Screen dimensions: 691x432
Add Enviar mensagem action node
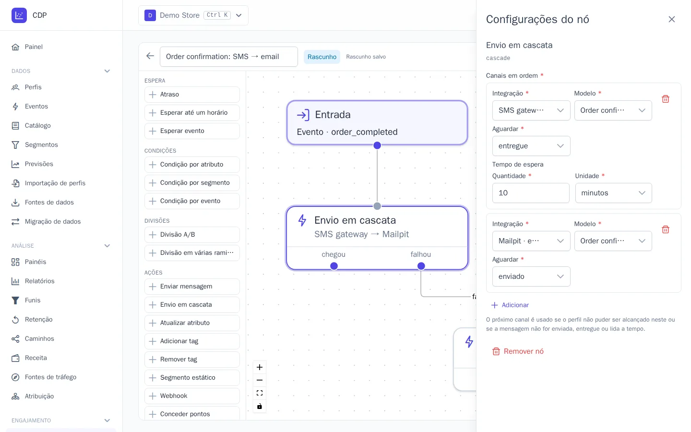pos(192,287)
